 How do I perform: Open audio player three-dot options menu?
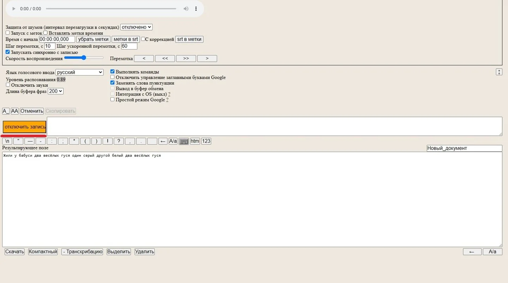tap(196, 9)
